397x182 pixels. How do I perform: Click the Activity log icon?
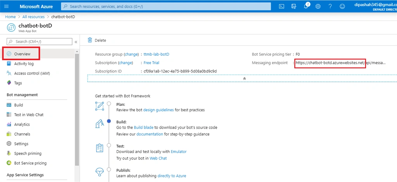(9, 64)
